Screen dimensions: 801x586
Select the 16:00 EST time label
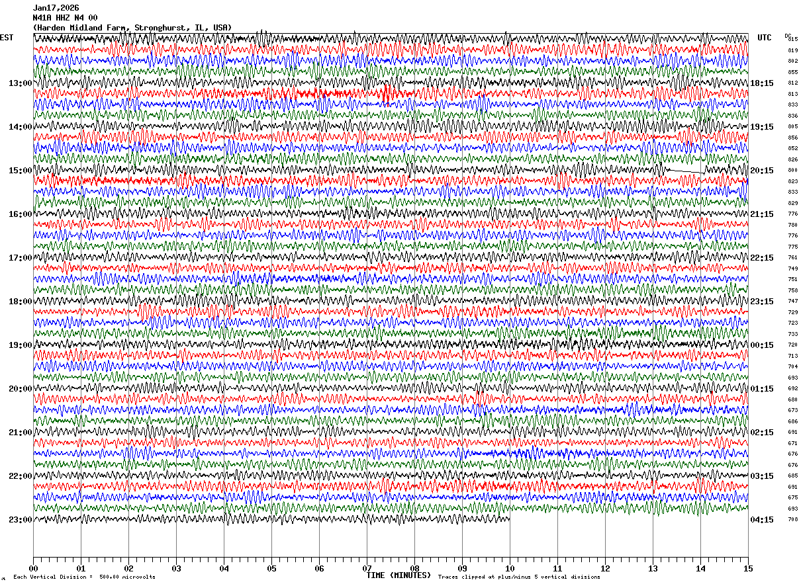[x=20, y=214]
